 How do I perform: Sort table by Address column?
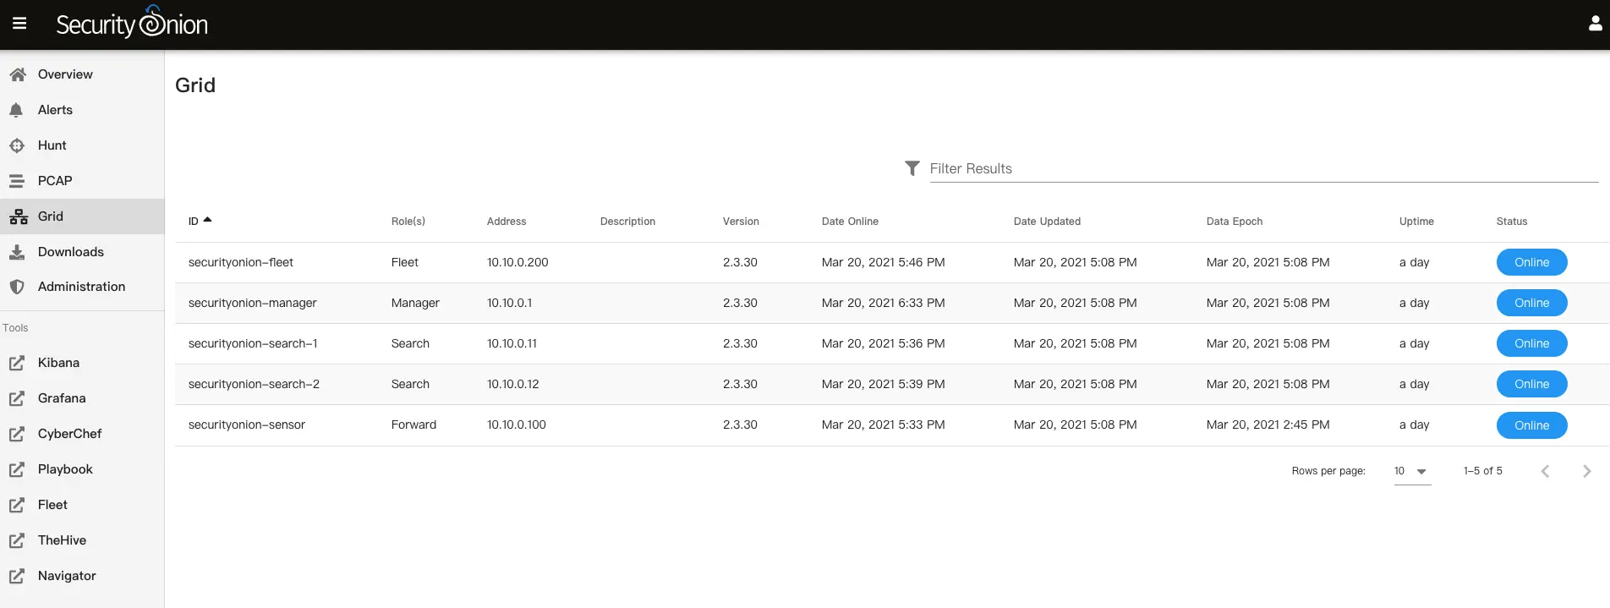coord(507,222)
